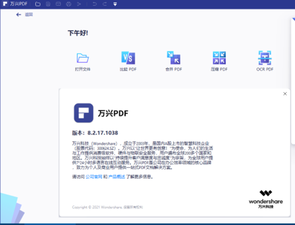Click the 下午好! greeting text

(x=78, y=33)
